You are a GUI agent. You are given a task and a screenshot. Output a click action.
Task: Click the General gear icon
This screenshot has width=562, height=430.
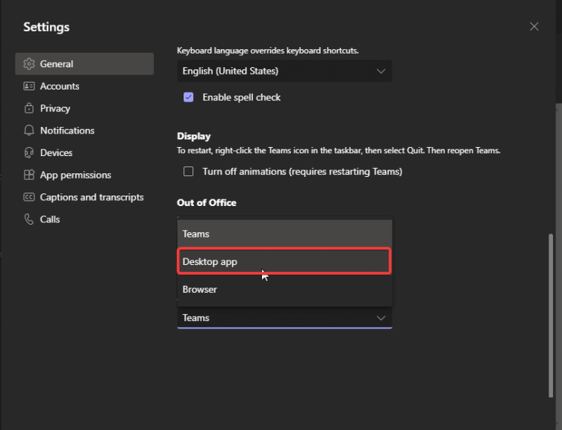tap(29, 64)
